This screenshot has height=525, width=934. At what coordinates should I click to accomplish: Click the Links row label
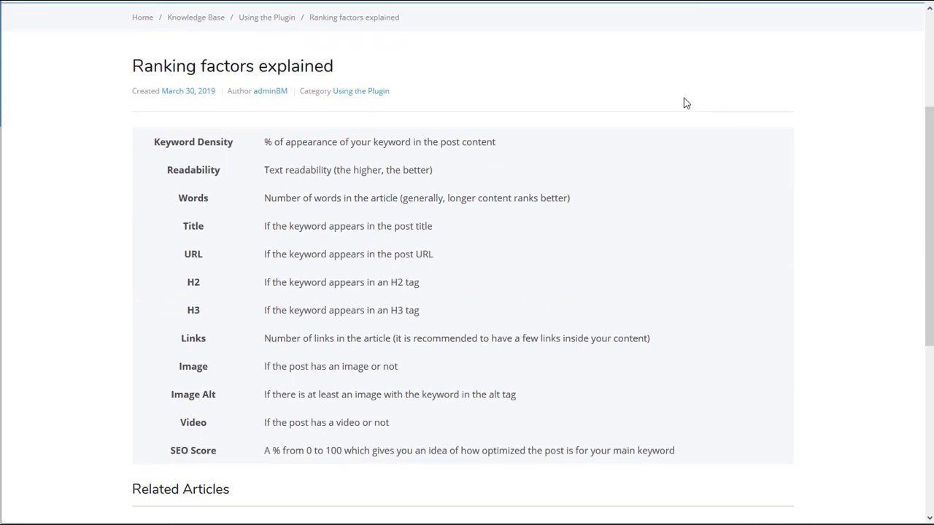[x=193, y=338]
